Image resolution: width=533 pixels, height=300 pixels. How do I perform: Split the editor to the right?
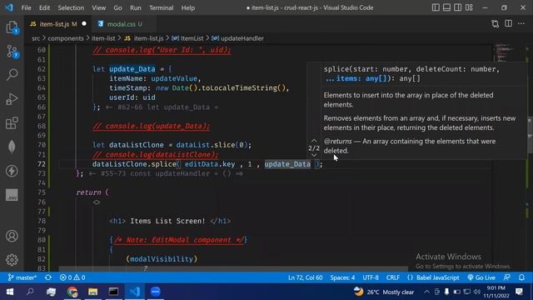[508, 24]
